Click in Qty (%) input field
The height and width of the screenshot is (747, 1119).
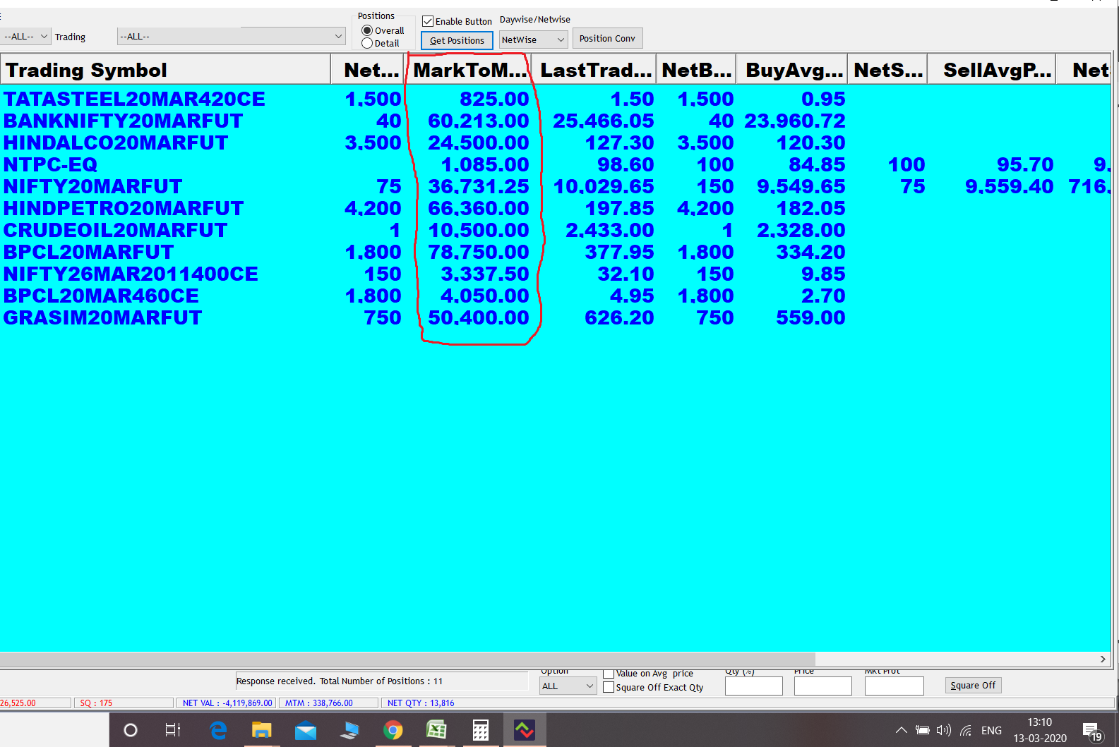tap(753, 686)
